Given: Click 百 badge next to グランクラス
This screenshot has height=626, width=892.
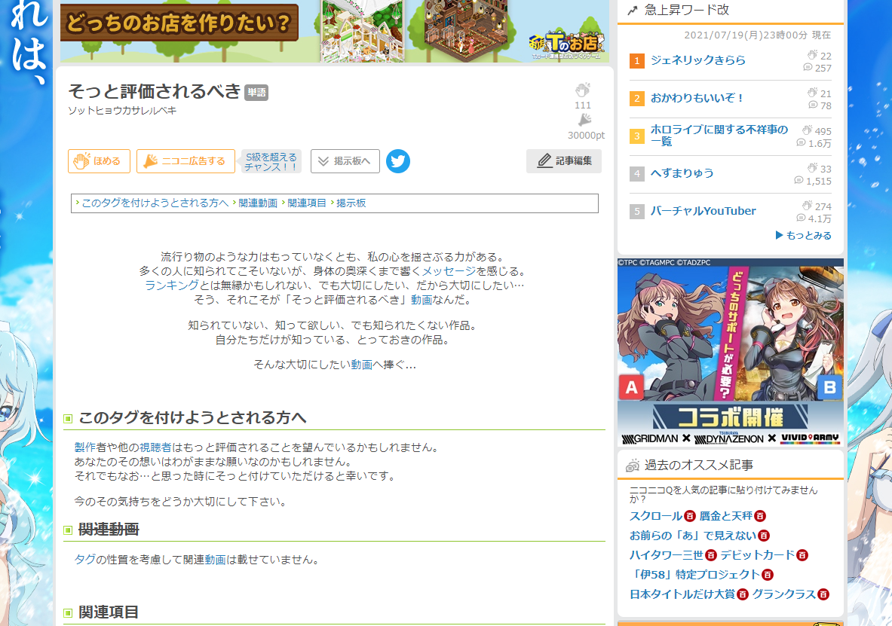Looking at the screenshot, I should 823,594.
